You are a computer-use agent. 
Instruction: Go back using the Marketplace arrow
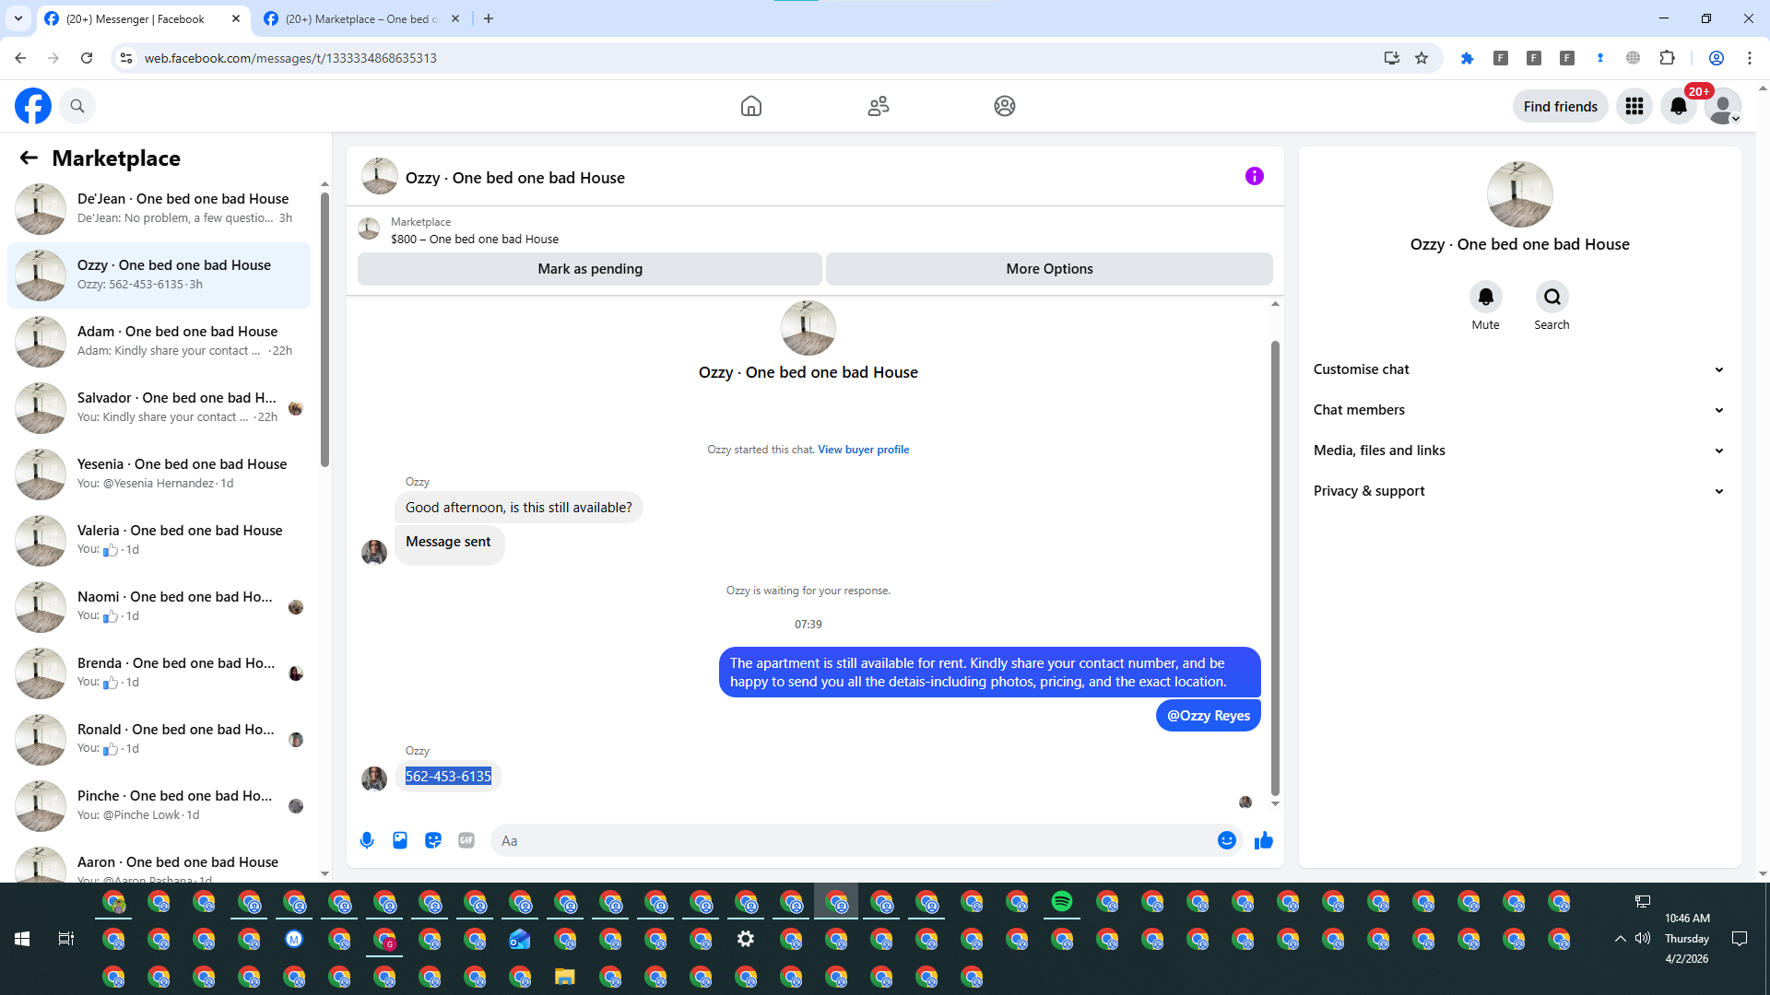(x=29, y=158)
